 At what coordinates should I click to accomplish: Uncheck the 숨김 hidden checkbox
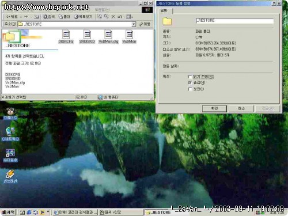(x=190, y=83)
